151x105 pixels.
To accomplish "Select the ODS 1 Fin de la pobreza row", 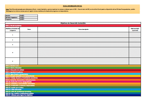I will pyautogui.click(x=73, y=26).
